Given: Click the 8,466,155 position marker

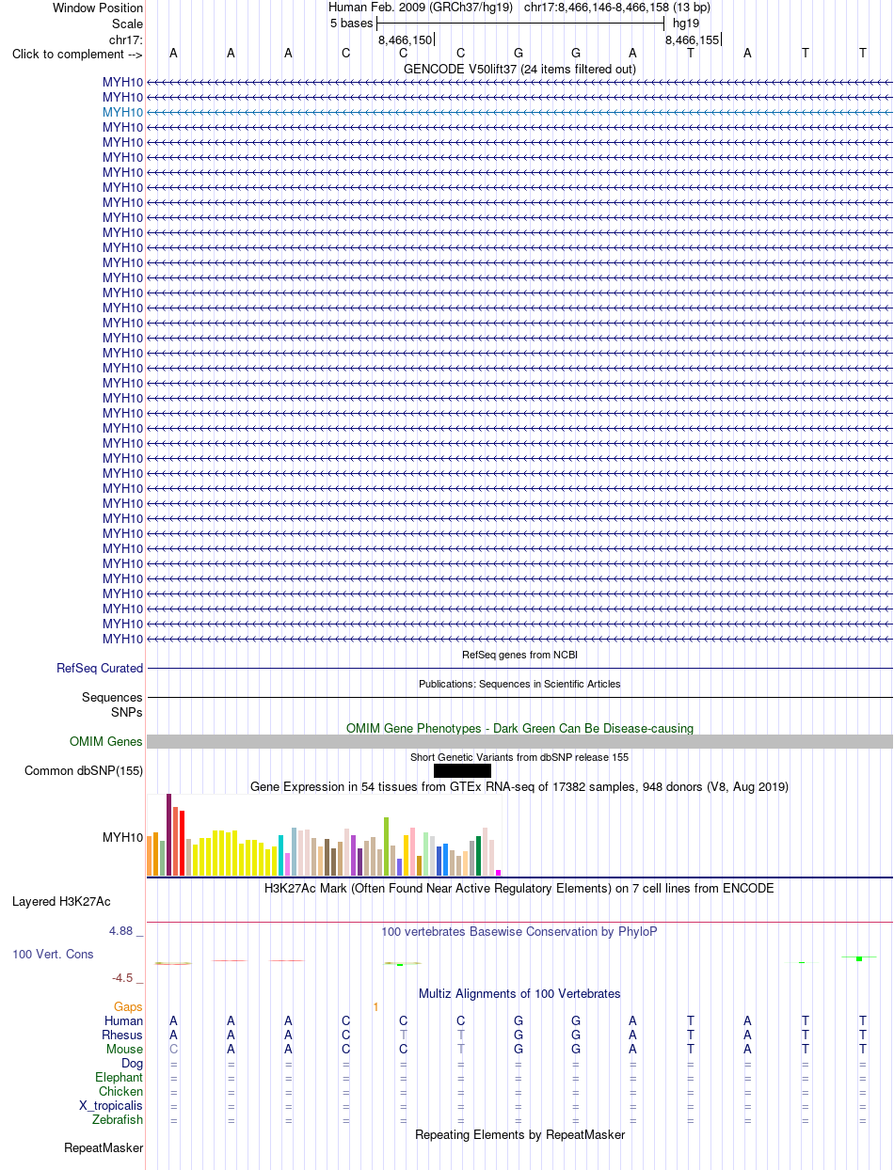Looking at the screenshot, I should coord(692,40).
